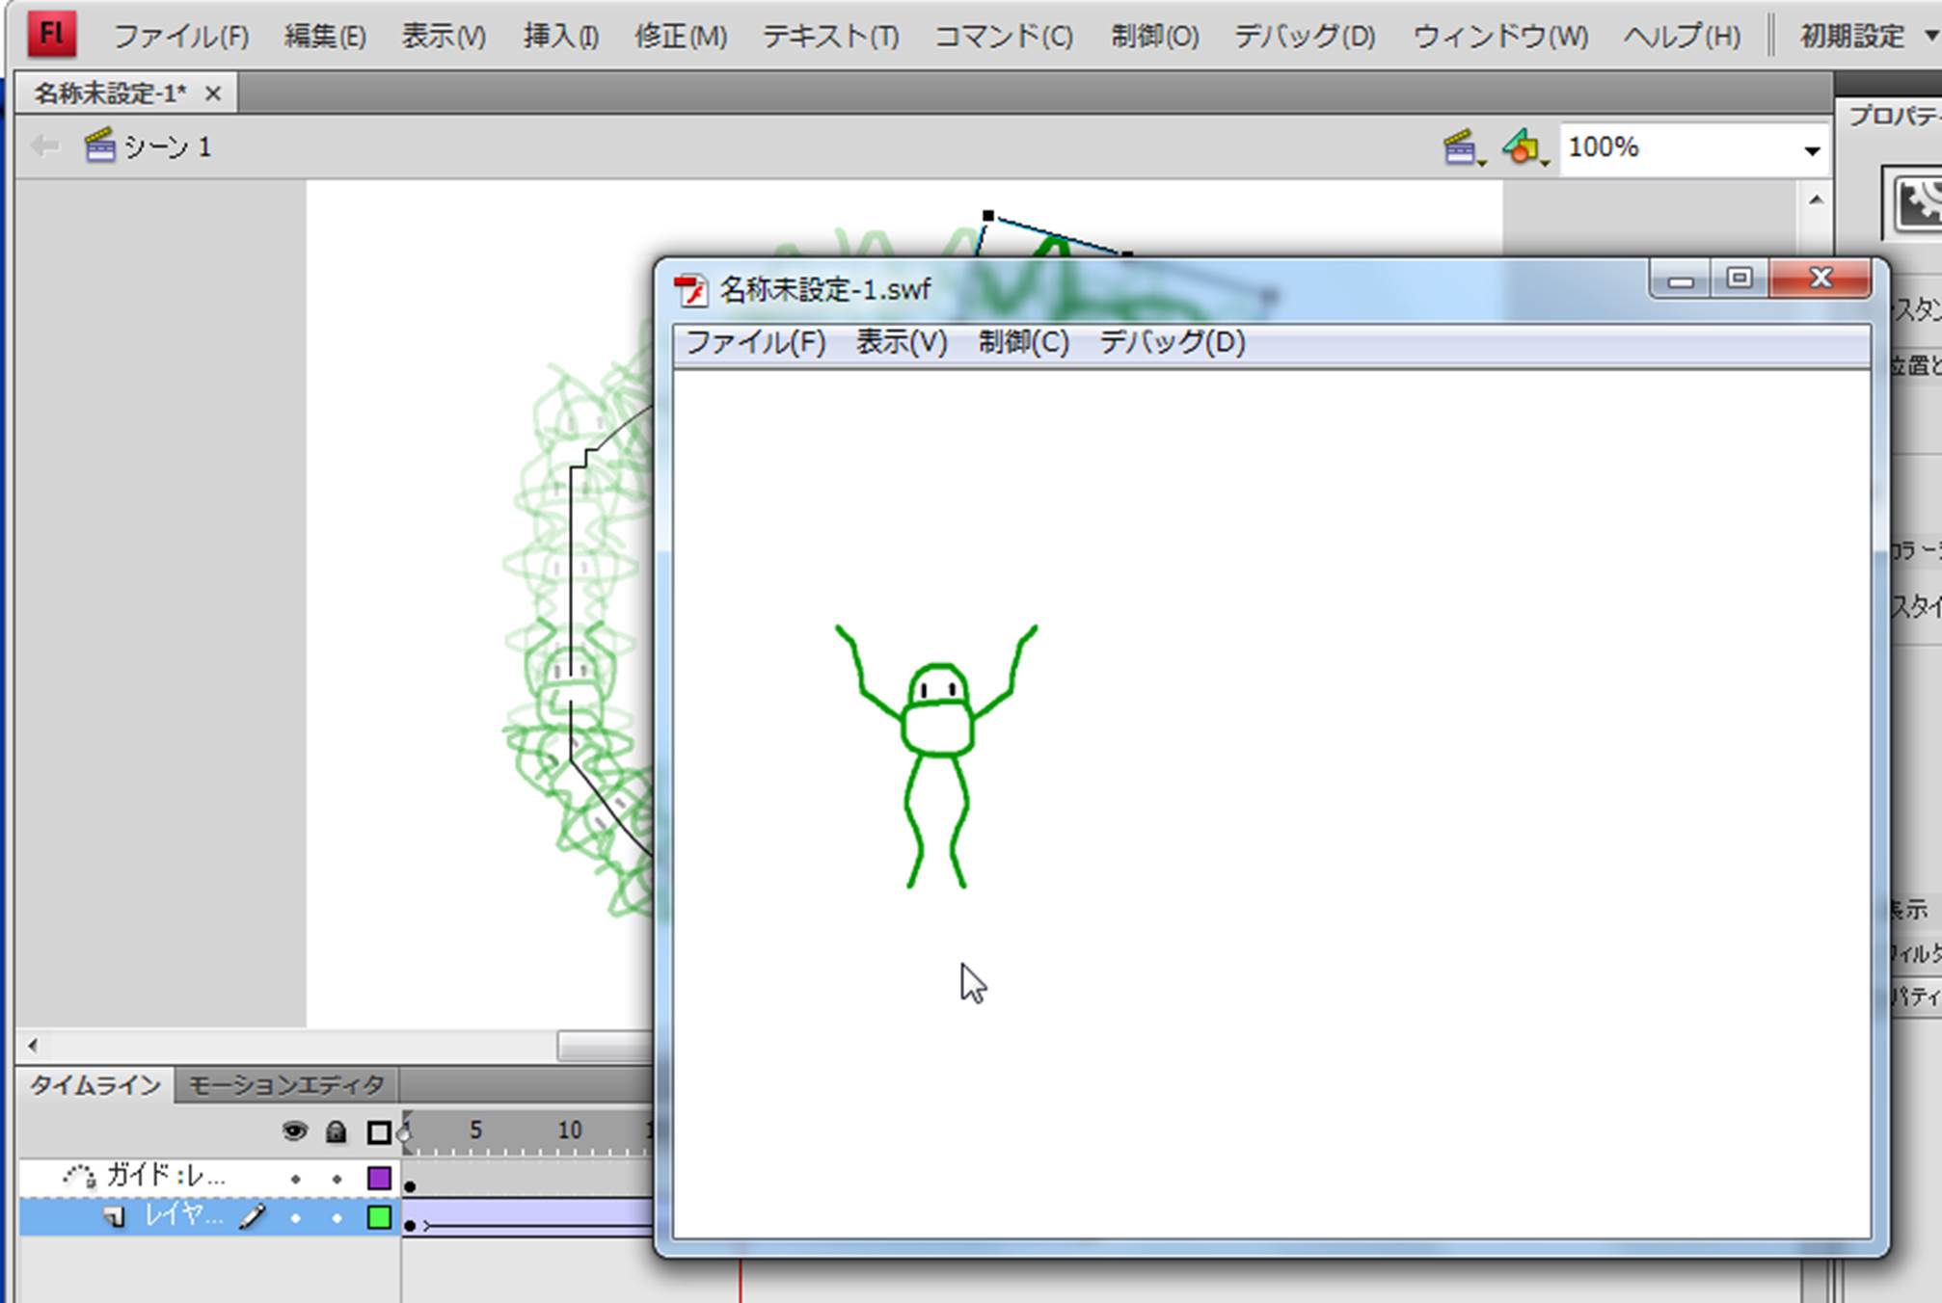The width and height of the screenshot is (1942, 1303).
Task: Click the lock icon in timeline header
Action: [x=336, y=1131]
